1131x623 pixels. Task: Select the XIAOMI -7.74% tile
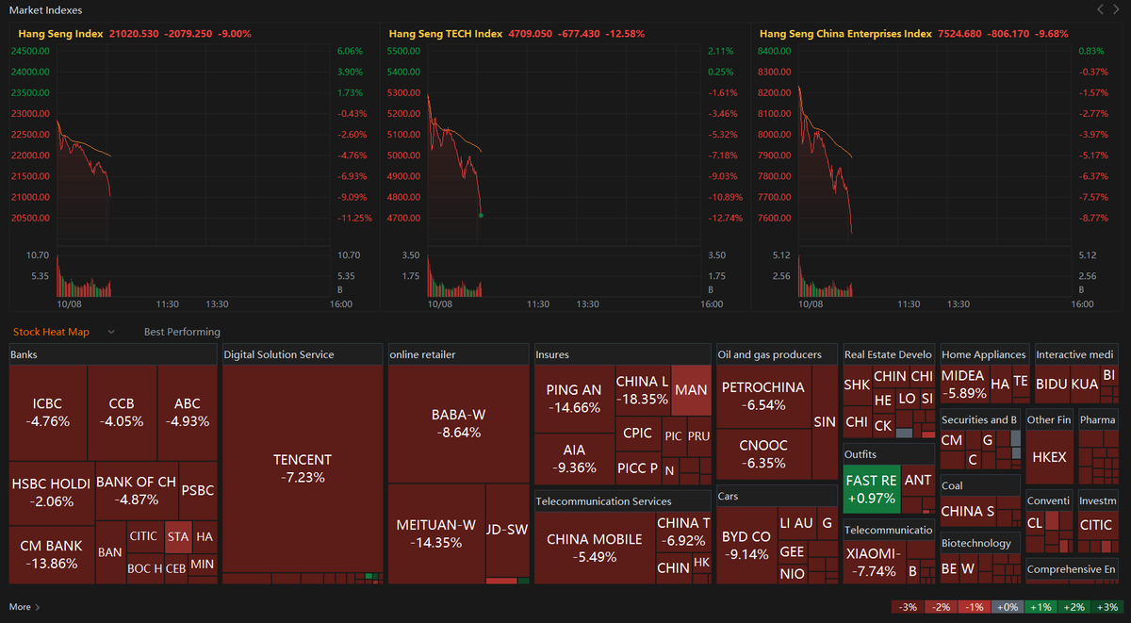(x=874, y=563)
